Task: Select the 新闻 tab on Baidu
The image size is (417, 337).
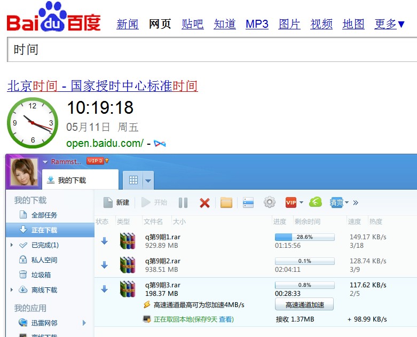Action: (128, 24)
